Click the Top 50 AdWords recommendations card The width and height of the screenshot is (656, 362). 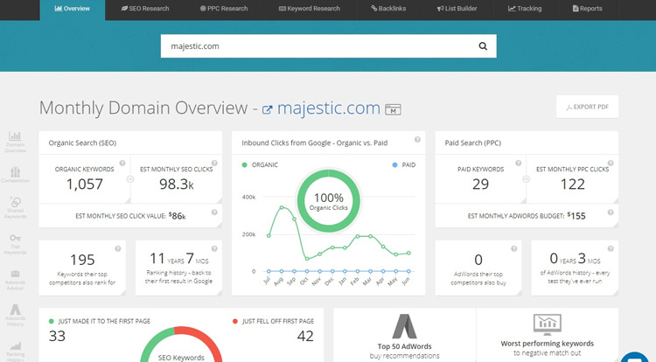pos(404,335)
